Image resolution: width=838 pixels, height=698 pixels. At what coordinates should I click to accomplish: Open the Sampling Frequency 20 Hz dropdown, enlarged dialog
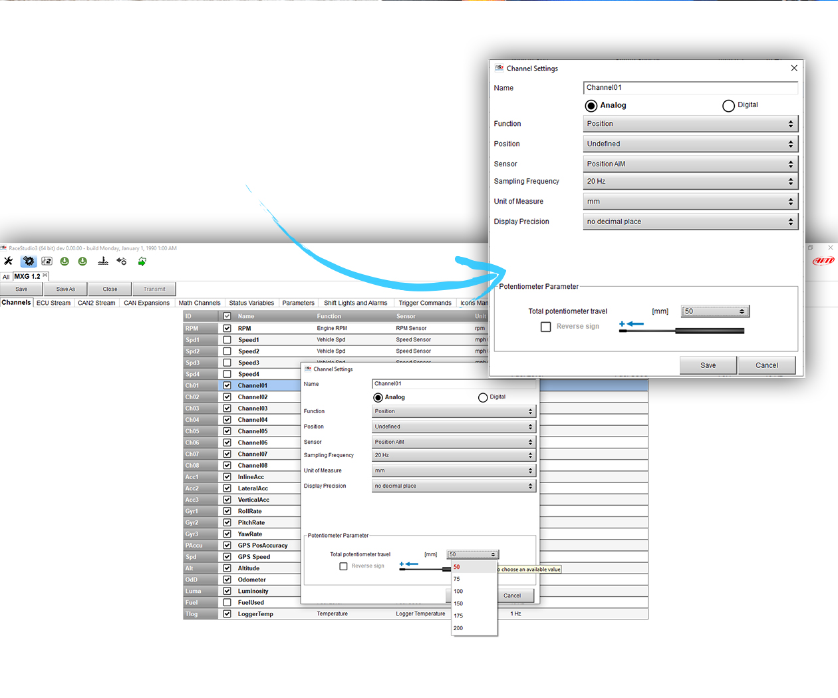tap(690, 181)
